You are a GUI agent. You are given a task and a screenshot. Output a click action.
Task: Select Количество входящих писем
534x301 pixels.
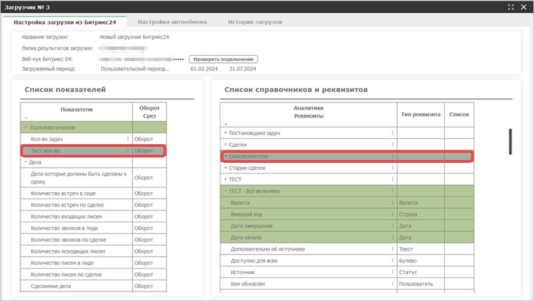pos(66,217)
